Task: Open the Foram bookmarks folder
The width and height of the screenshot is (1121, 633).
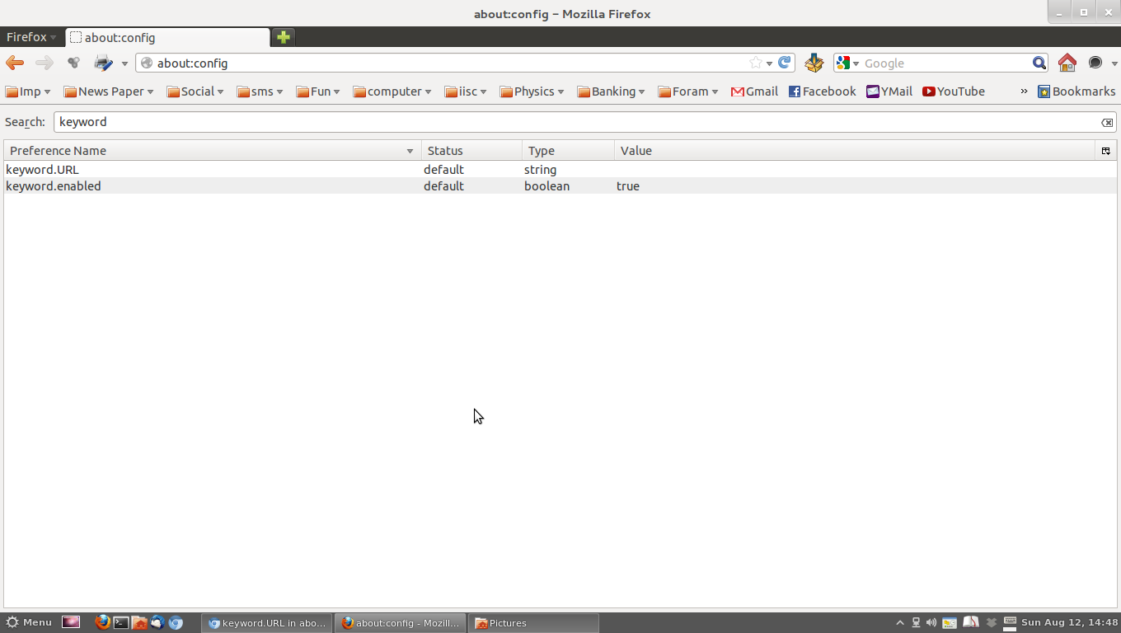Action: [688, 91]
